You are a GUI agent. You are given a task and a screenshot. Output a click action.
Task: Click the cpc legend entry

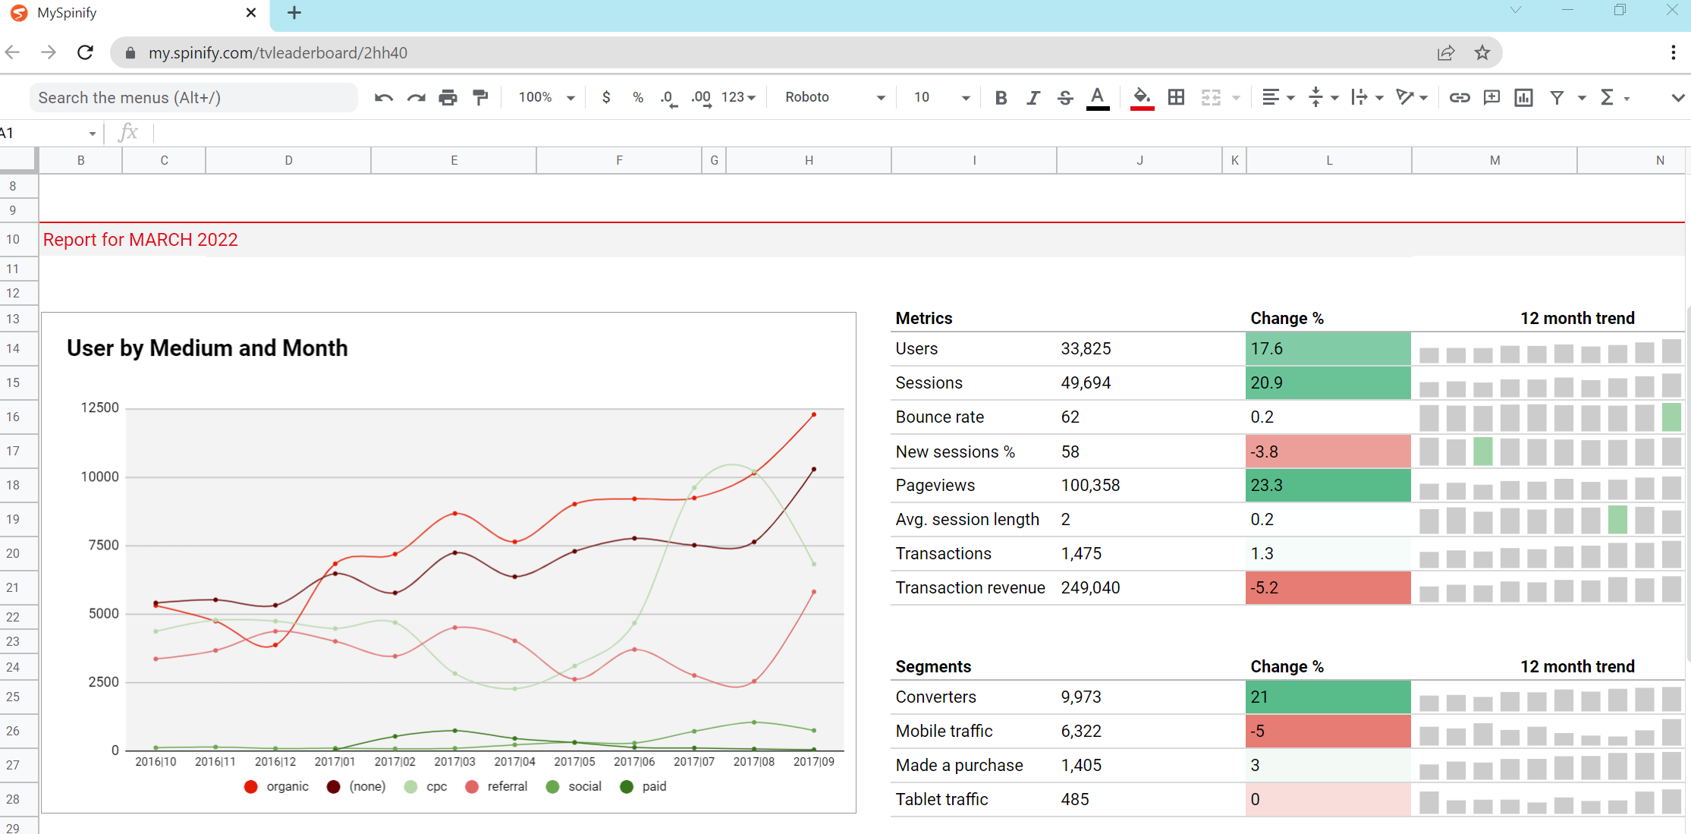426,786
